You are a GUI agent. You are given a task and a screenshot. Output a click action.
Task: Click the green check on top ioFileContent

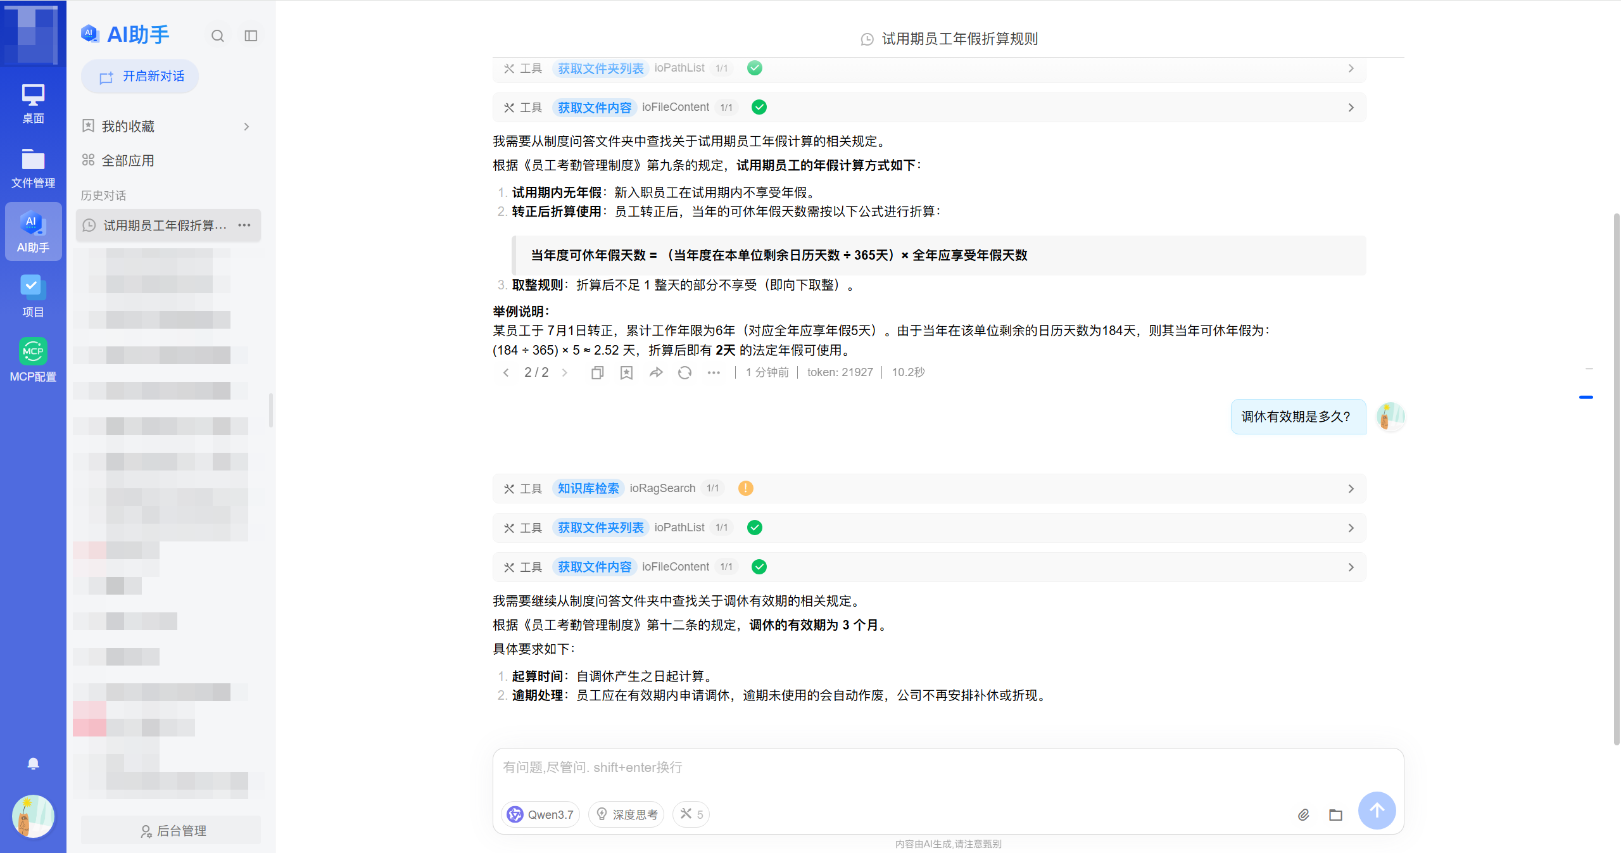click(759, 108)
